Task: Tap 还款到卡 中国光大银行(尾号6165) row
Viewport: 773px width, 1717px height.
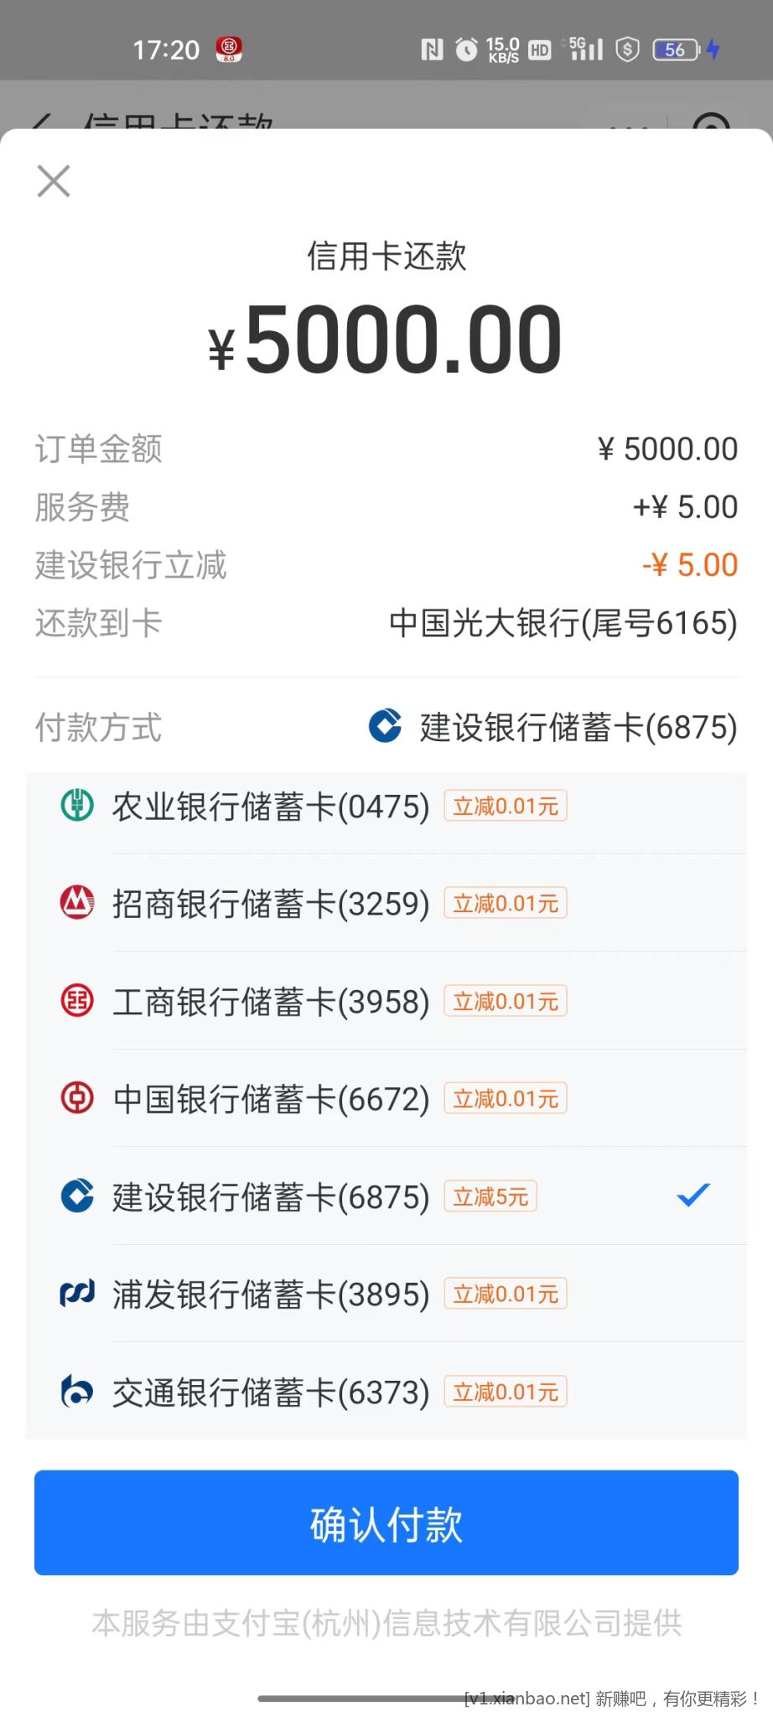Action: 386,623
